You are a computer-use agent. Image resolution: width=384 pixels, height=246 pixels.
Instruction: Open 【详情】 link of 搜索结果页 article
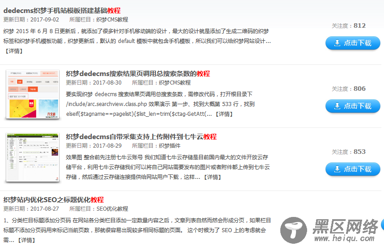click(224, 114)
